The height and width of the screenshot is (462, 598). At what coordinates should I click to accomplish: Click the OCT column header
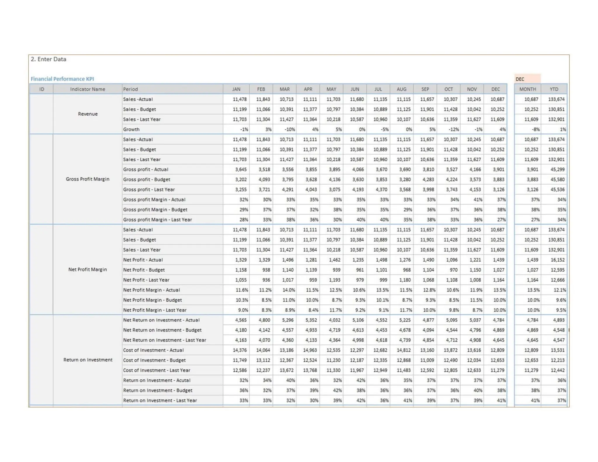pos(448,89)
